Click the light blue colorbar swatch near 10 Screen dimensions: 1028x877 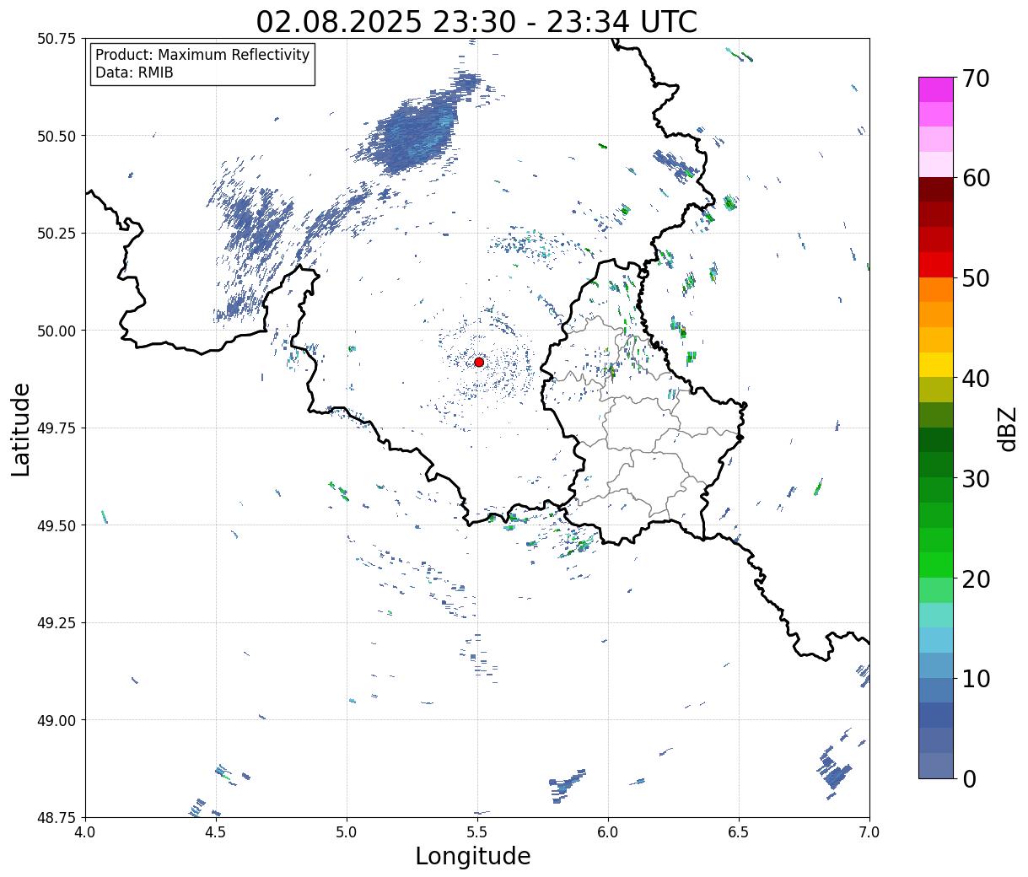point(936,640)
